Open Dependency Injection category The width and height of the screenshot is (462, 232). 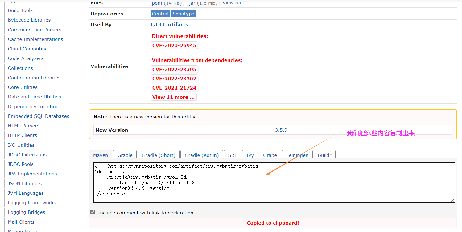[33, 106]
